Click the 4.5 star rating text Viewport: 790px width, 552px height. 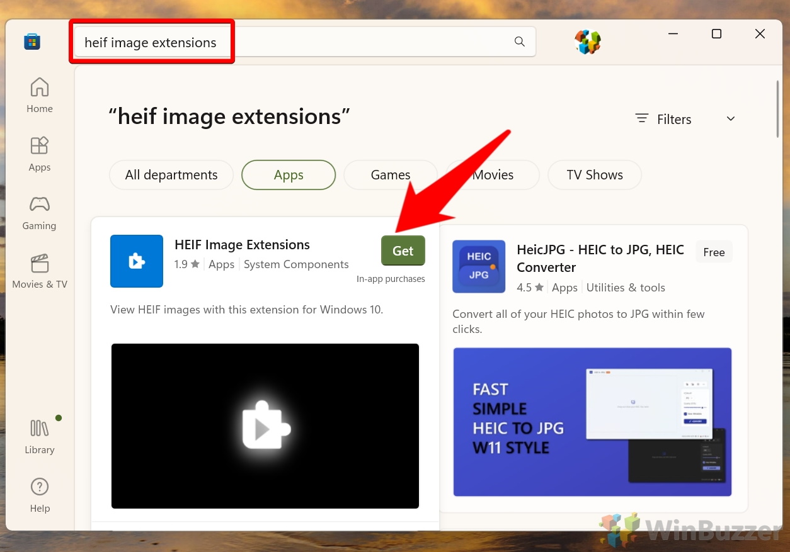coord(530,288)
